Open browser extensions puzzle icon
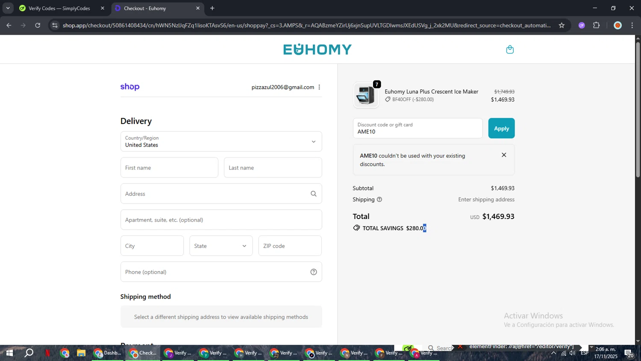Image resolution: width=641 pixels, height=361 pixels. (x=596, y=25)
